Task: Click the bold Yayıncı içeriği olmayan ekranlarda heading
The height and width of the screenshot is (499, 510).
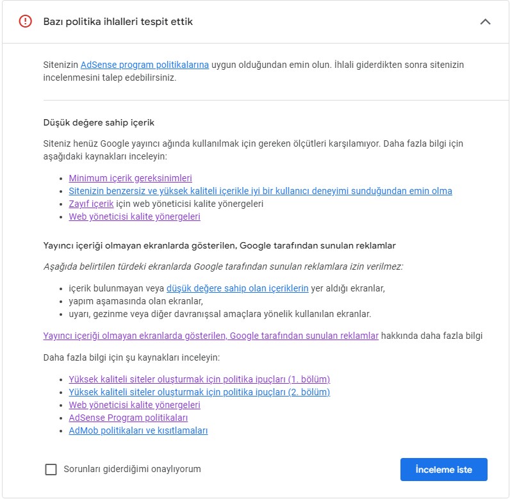Action: click(x=220, y=245)
